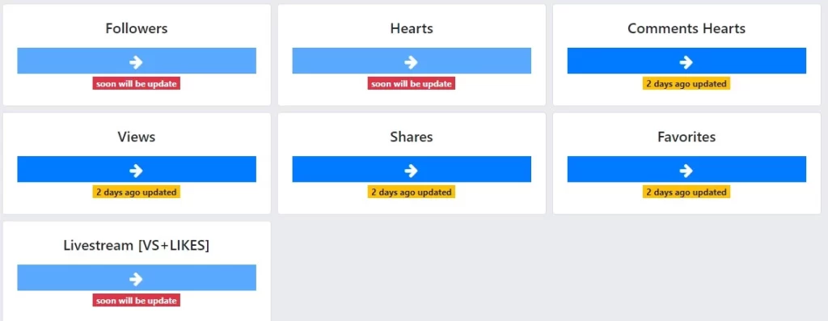Open Livestream [VS+LIKES] arrow icon
Screen dimensions: 828x321
pos(136,279)
